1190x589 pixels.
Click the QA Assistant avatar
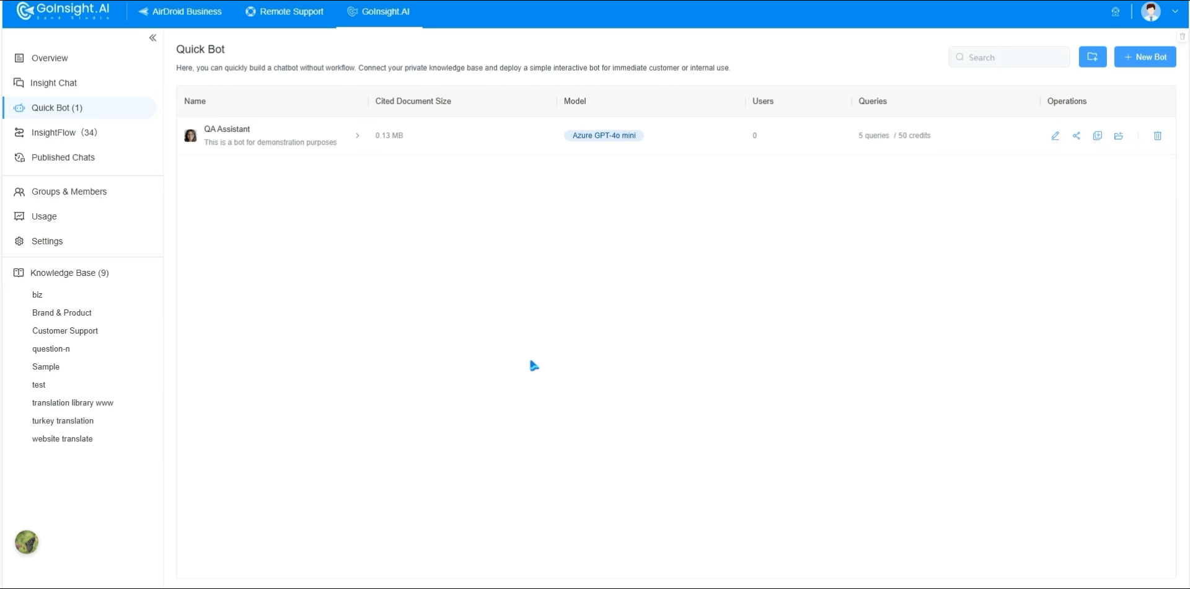point(191,136)
